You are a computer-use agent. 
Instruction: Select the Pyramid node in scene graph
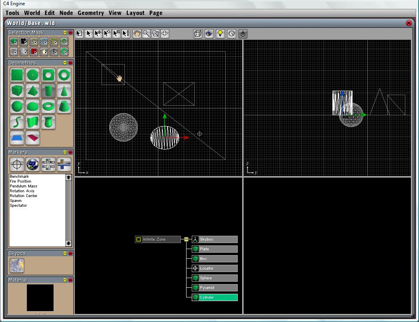214,288
